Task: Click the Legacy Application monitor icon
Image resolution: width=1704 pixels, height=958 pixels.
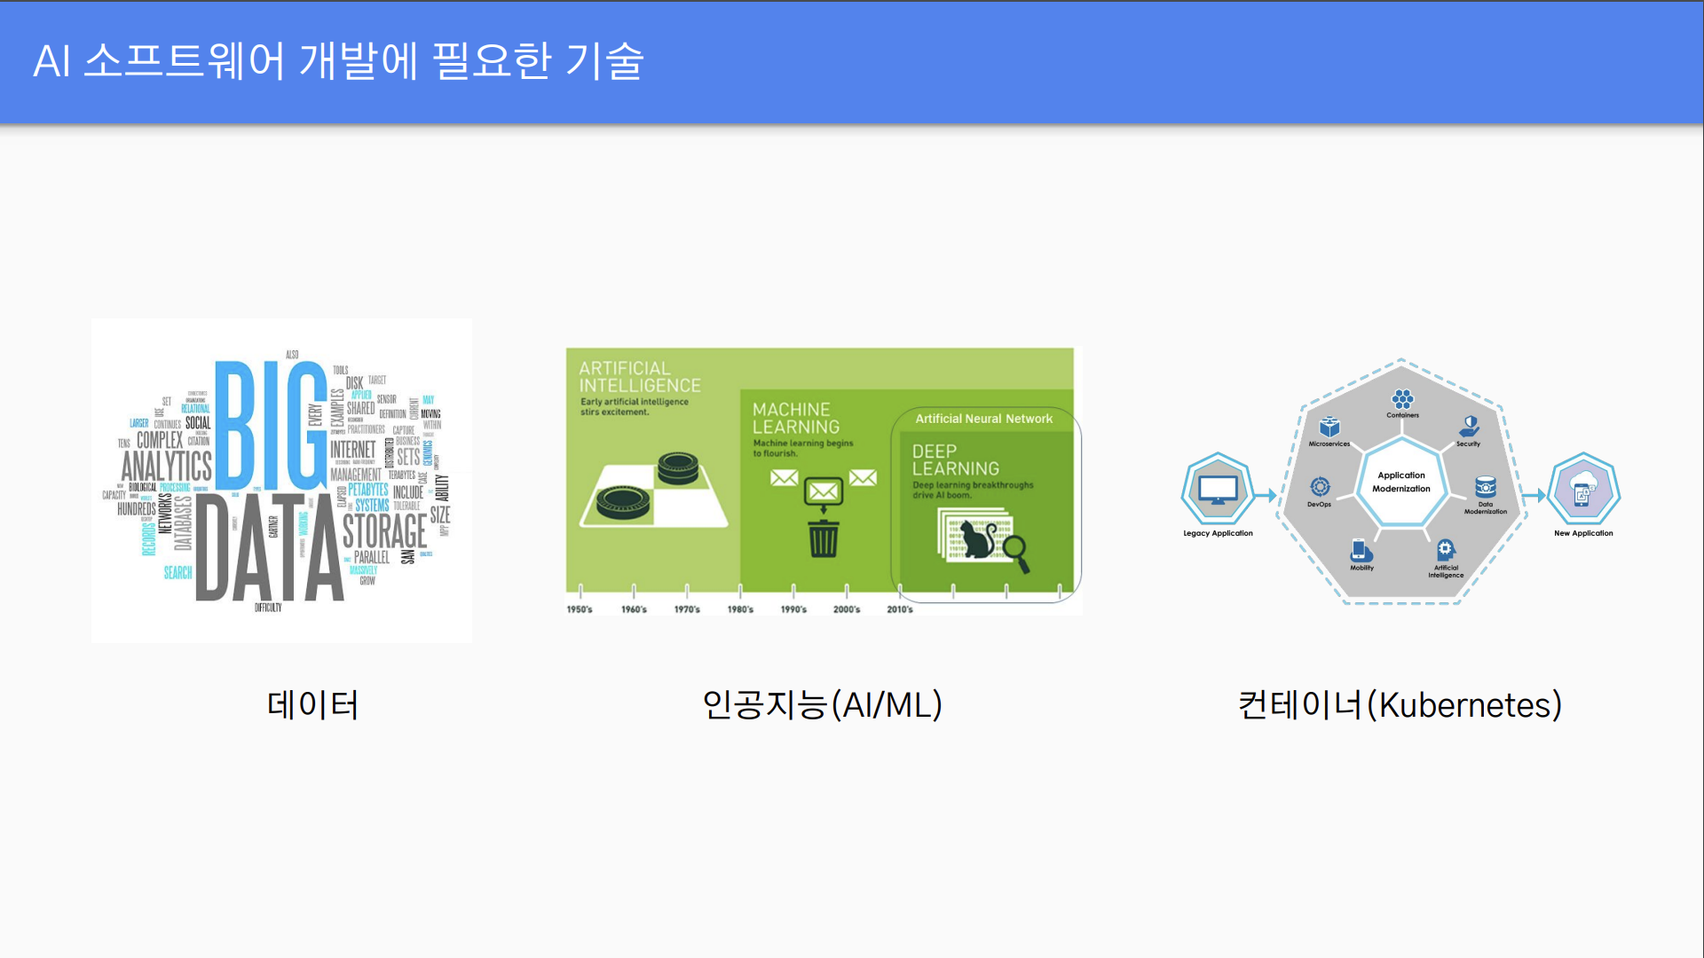Action: point(1218,489)
